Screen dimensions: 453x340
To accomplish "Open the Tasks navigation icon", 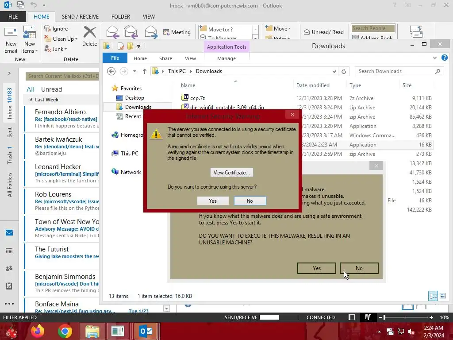I will [9, 286].
